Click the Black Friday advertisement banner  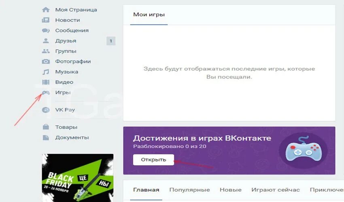pos(78,178)
